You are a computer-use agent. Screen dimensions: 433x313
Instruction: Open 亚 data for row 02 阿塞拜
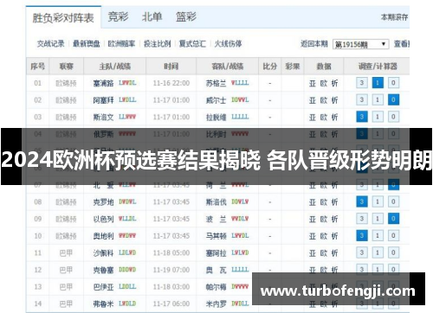click(313, 100)
